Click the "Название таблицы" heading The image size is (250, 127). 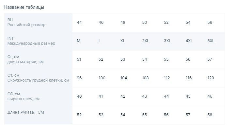[x=24, y=7]
